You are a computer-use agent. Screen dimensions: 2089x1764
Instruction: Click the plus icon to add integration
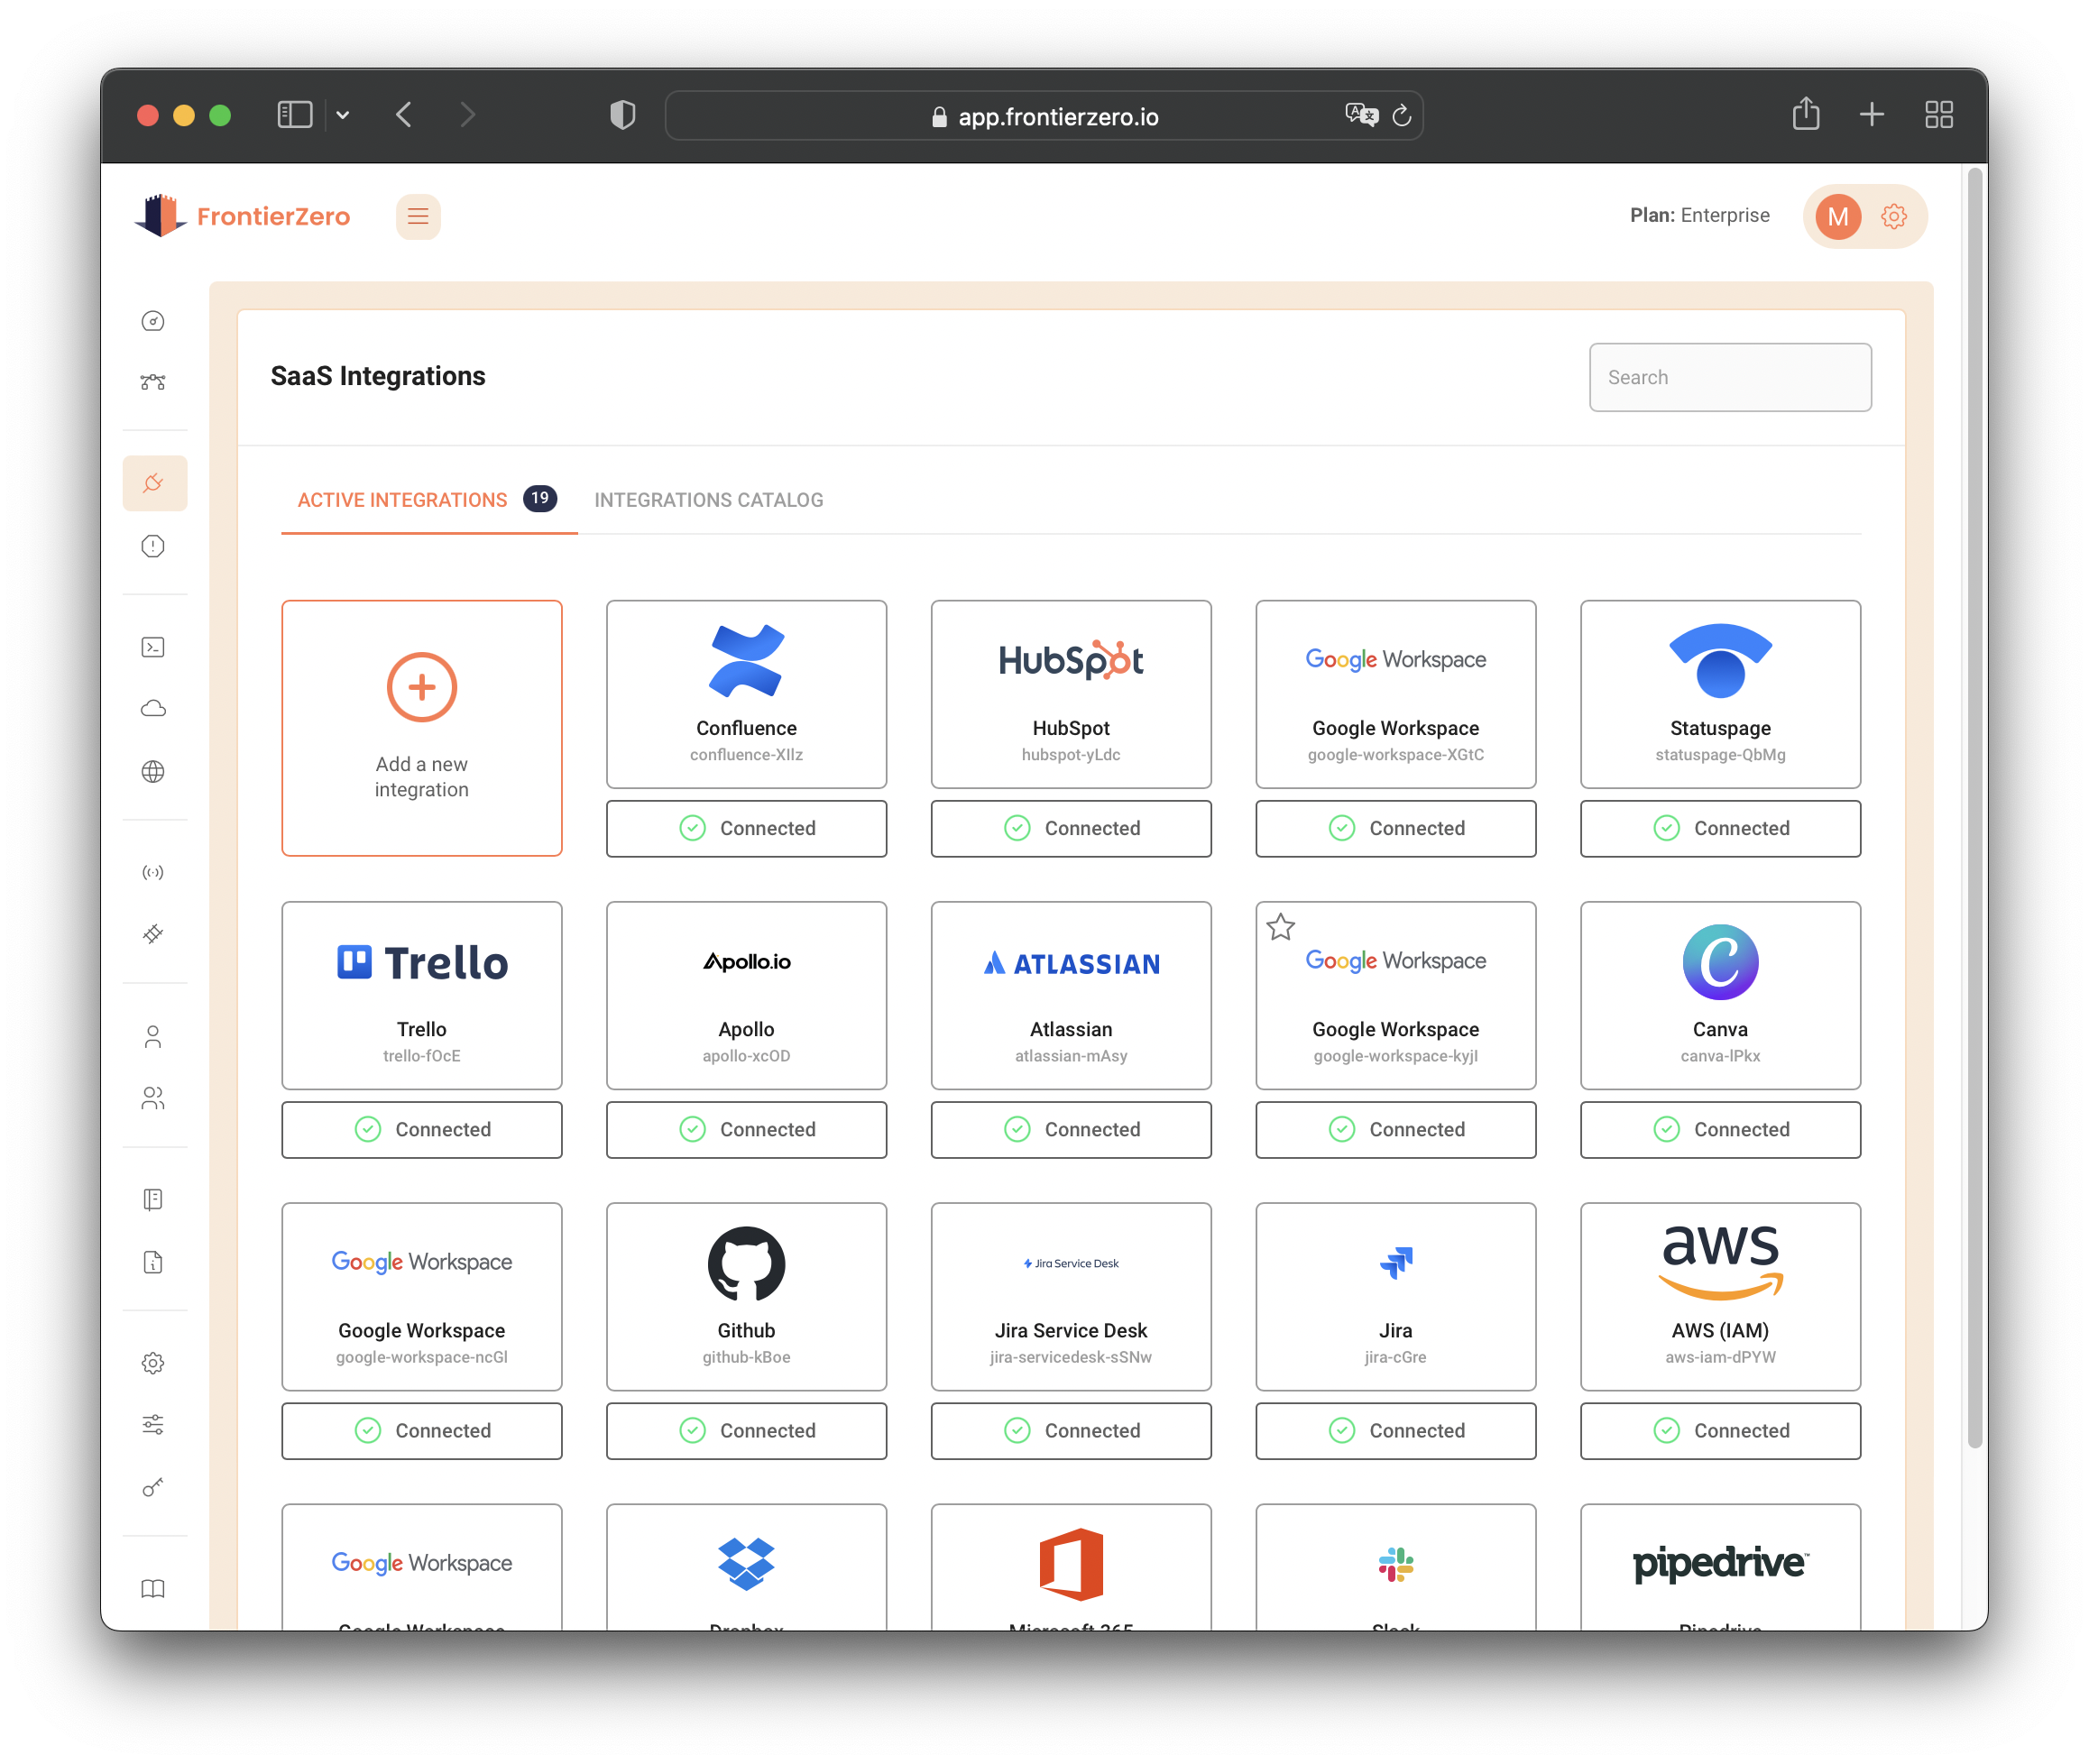(421, 687)
